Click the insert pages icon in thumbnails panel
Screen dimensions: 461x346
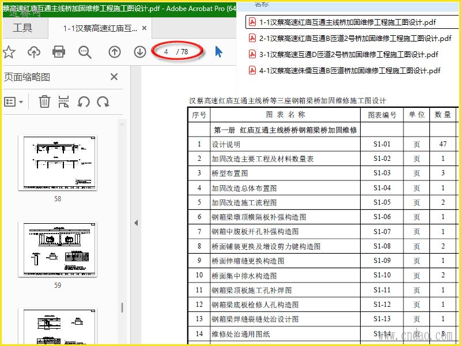(x=64, y=102)
